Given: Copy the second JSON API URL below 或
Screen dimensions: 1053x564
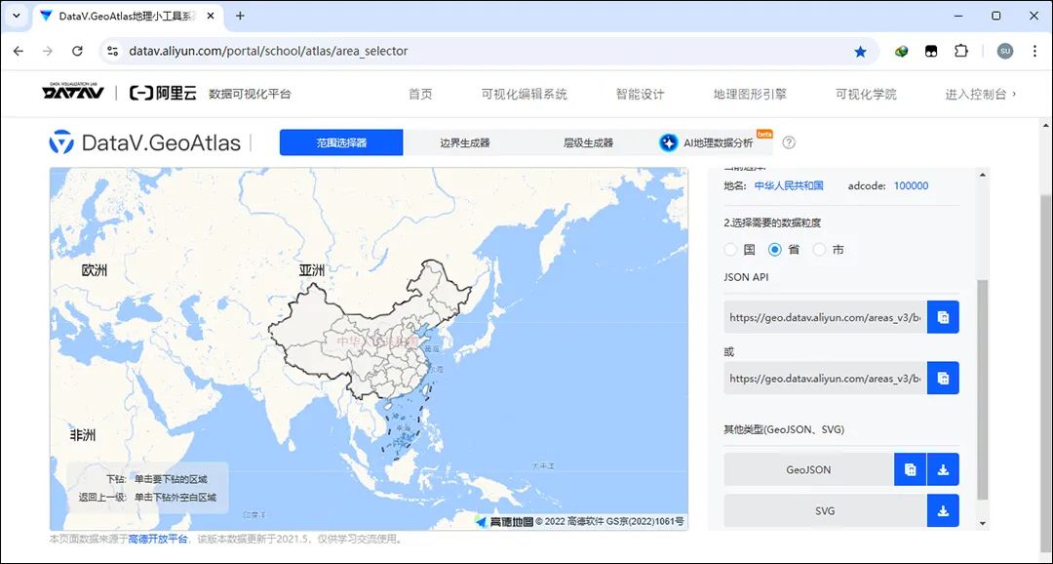Looking at the screenshot, I should (943, 378).
